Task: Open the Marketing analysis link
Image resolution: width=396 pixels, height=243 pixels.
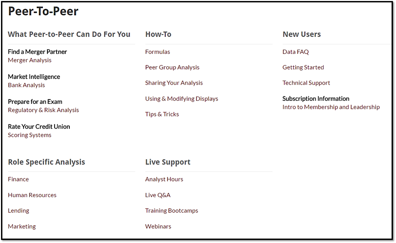Action: click(22, 226)
